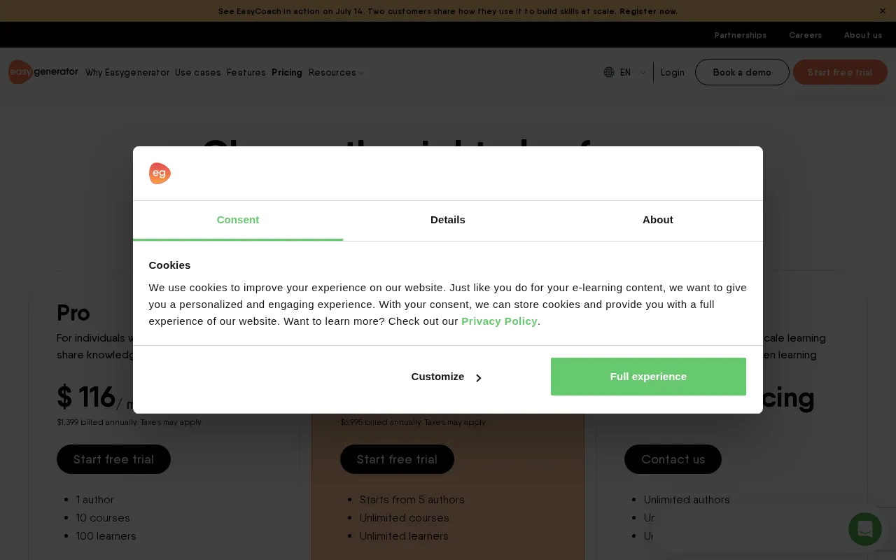Click the "1 author" list item
The height and width of the screenshot is (560, 896).
coord(95,500)
